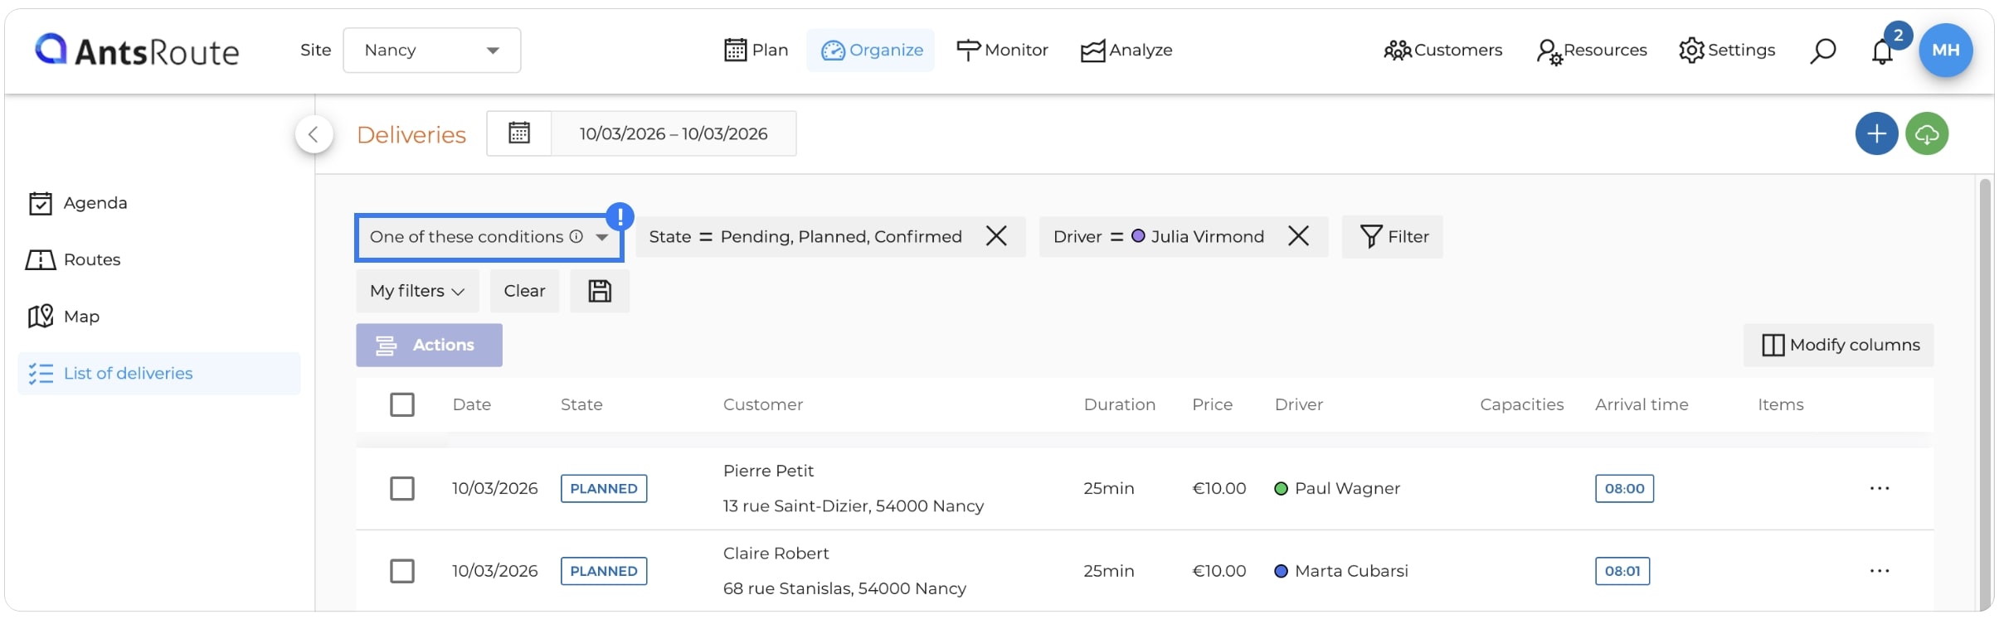The image size is (1999, 619).
Task: Open the Actions button
Action: [429, 346]
